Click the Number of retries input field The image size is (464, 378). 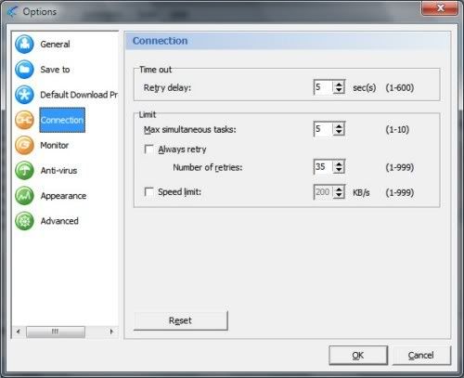pyautogui.click(x=324, y=167)
